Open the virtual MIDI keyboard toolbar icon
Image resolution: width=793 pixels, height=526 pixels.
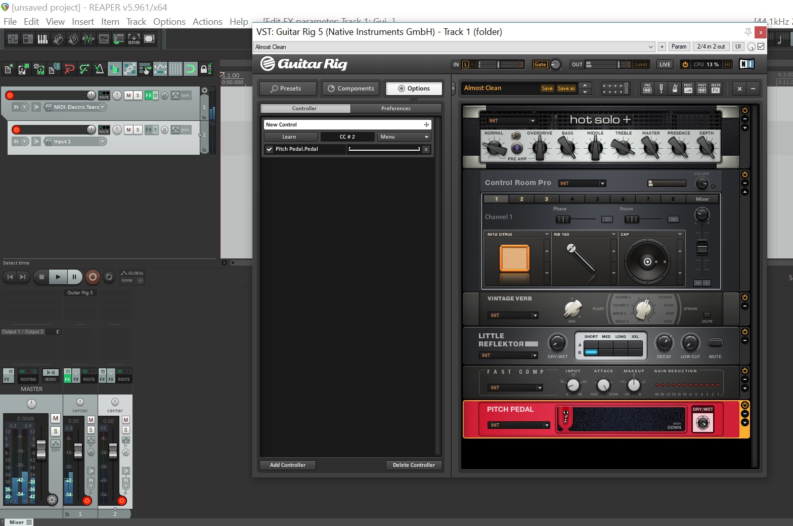click(x=42, y=39)
